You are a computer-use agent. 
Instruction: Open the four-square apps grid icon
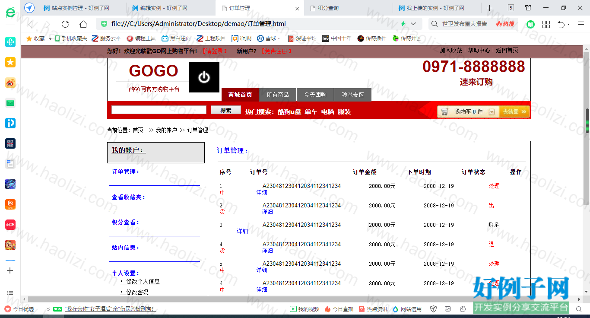(546, 24)
